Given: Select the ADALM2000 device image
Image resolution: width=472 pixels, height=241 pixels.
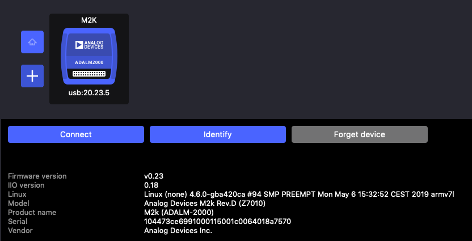Looking at the screenshot, I should 89,56.
